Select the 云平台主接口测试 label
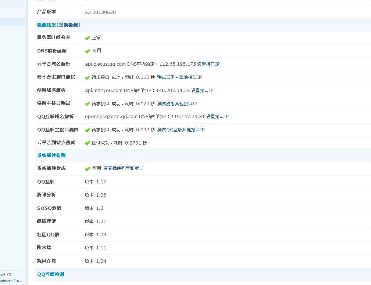The width and height of the screenshot is (371, 285). (56, 77)
